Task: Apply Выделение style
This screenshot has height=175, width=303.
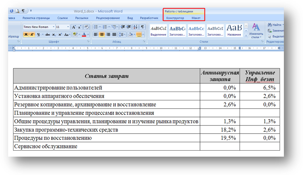Action: (x=158, y=31)
